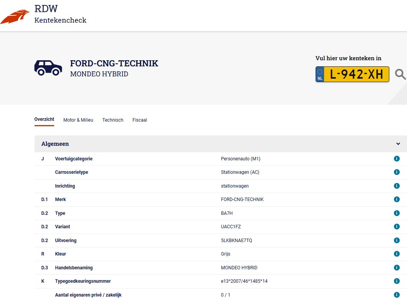Click the Carrosserietype label

[71, 172]
